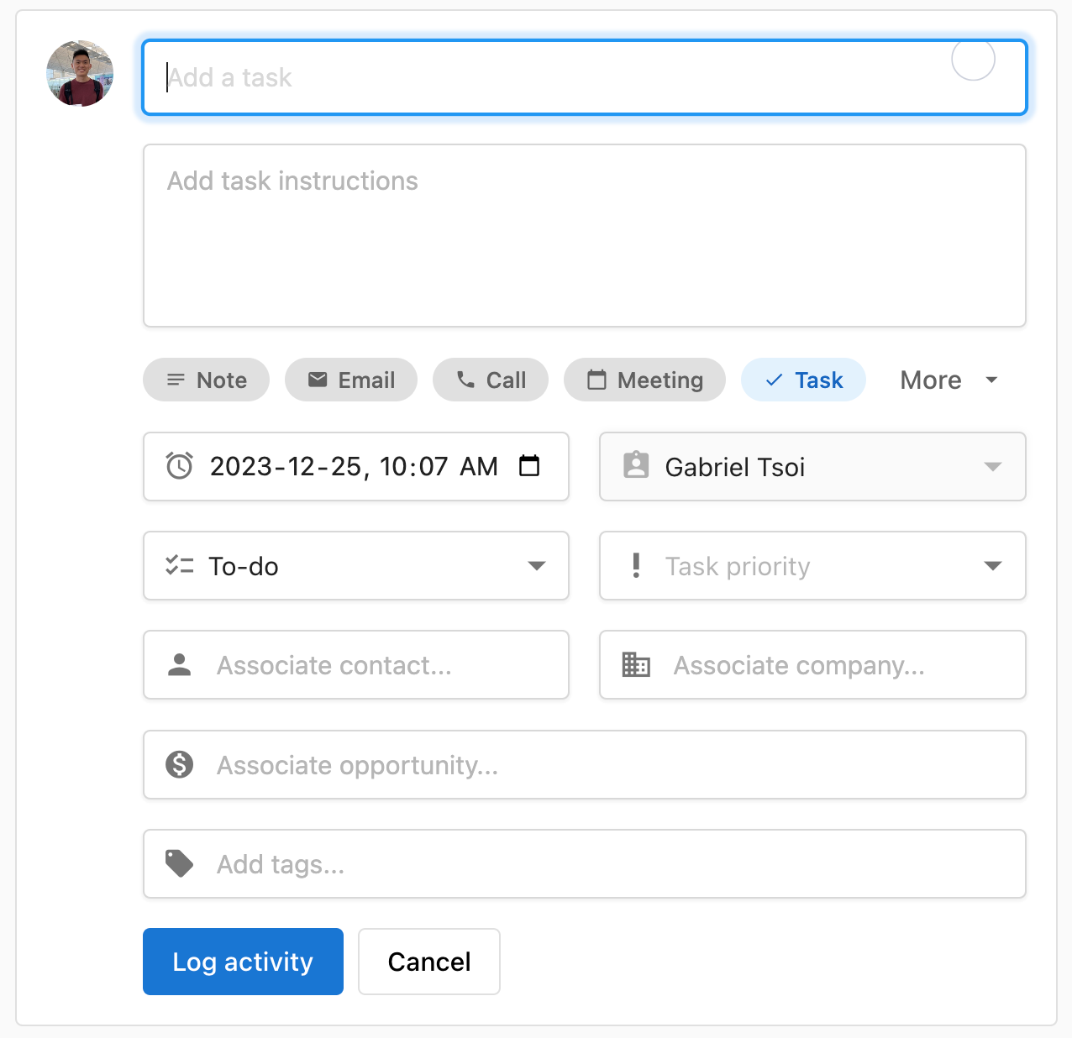Click the building icon in Associate company field

636,664
